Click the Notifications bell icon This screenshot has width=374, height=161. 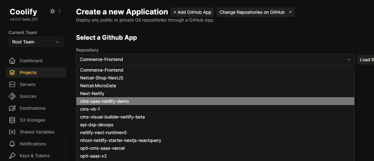(x=12, y=144)
